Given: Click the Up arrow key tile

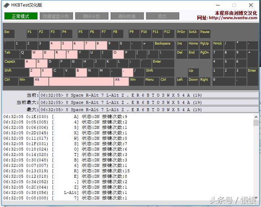Looking at the screenshot, I should [193, 72].
